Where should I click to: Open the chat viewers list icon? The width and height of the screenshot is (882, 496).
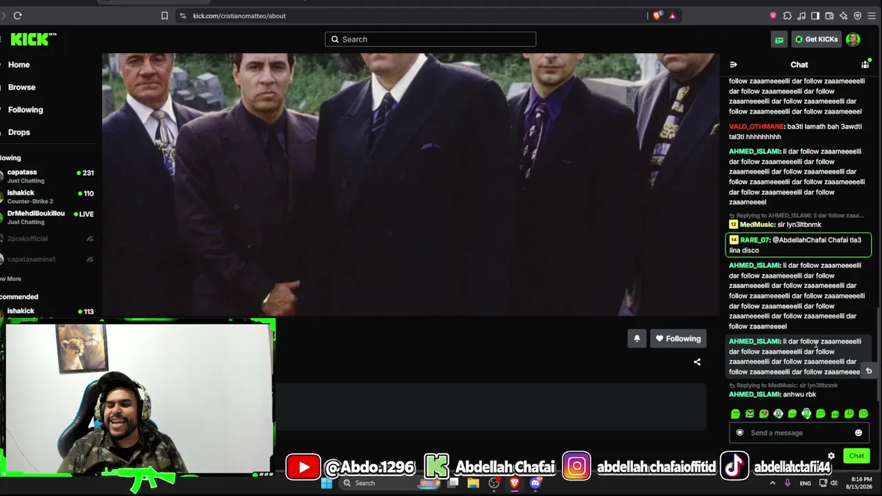point(865,65)
